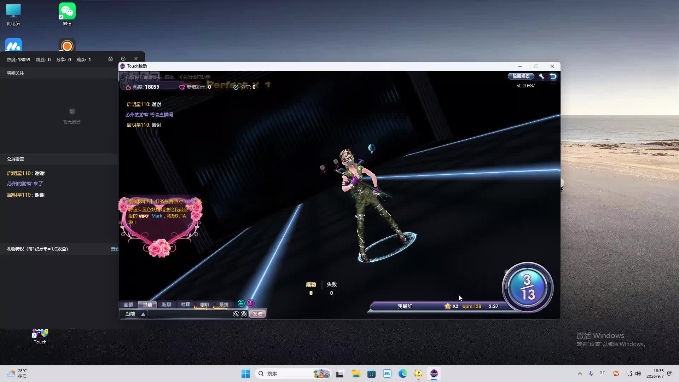This screenshot has height=382, width=679.
Task: Toggle the 中 input language indicator
Action: (603, 374)
